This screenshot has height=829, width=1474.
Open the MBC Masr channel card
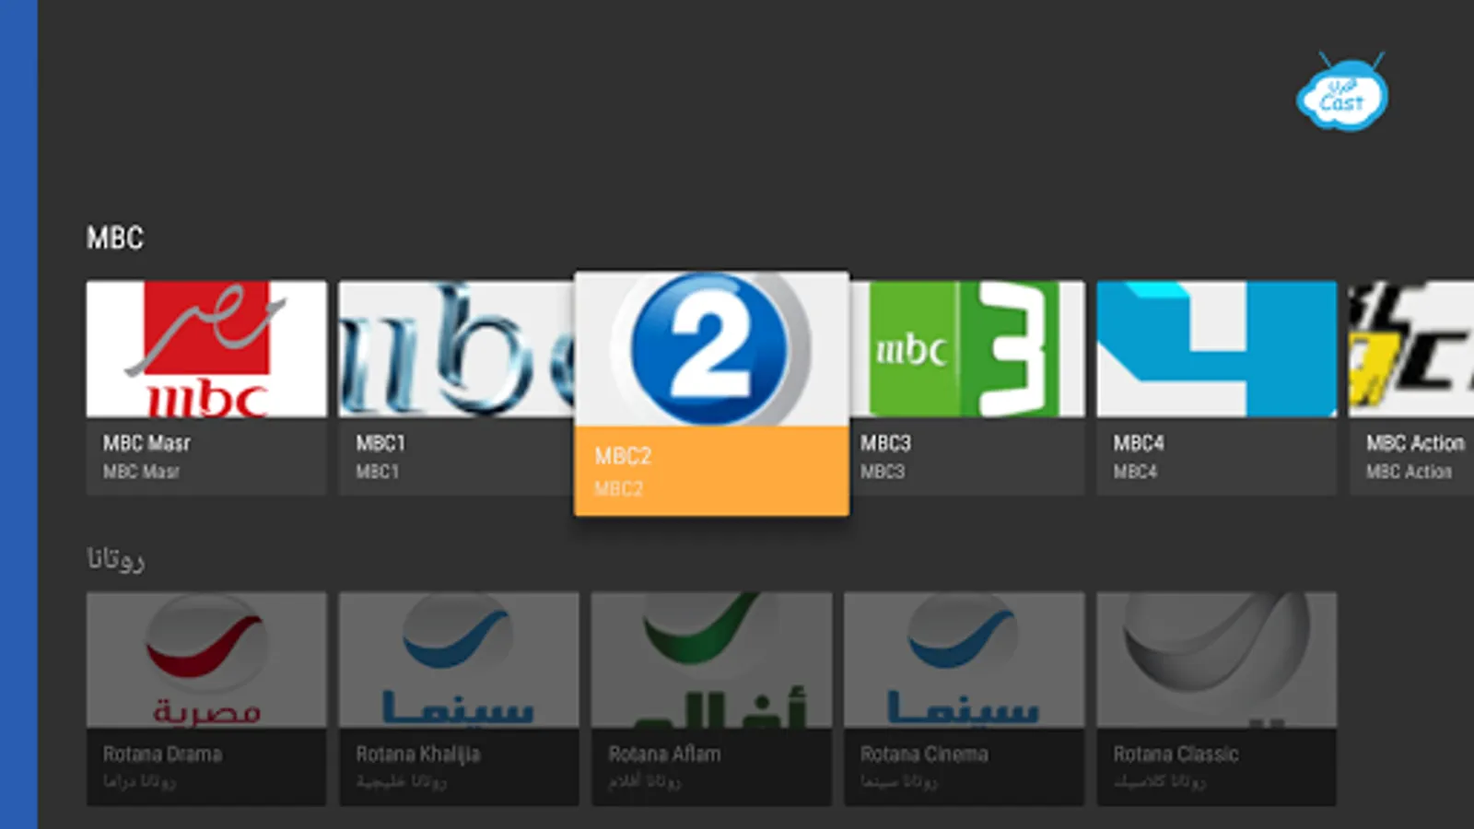(x=206, y=388)
